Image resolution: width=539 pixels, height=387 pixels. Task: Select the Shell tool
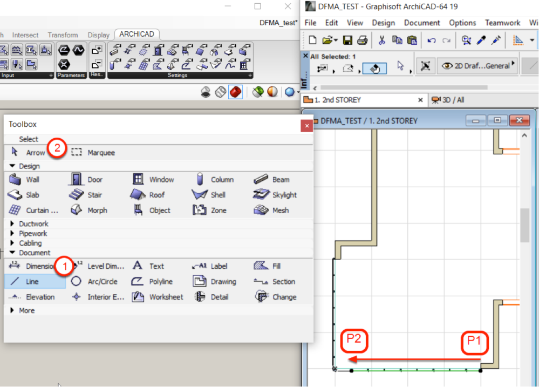pyautogui.click(x=209, y=195)
